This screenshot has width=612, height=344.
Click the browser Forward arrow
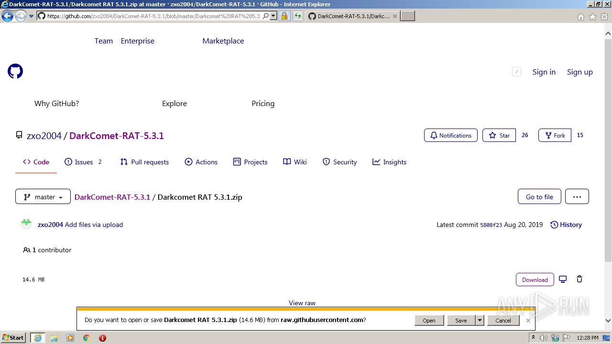pos(21,16)
